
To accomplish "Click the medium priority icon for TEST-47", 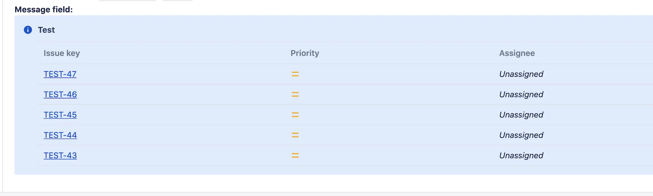I will 295,74.
